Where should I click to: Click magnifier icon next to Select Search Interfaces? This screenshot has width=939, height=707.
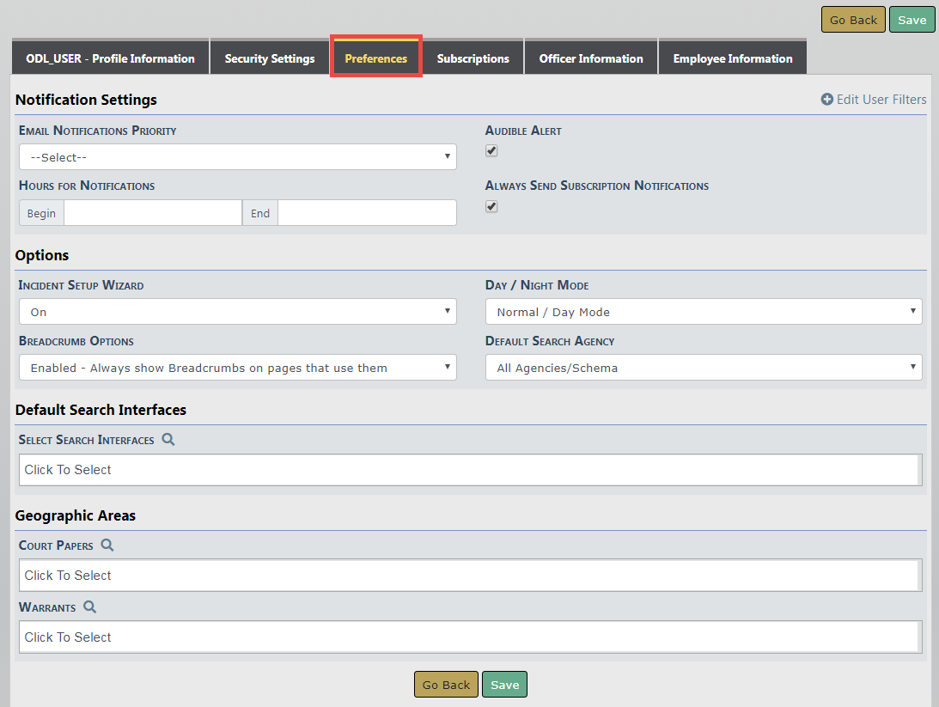coord(168,440)
